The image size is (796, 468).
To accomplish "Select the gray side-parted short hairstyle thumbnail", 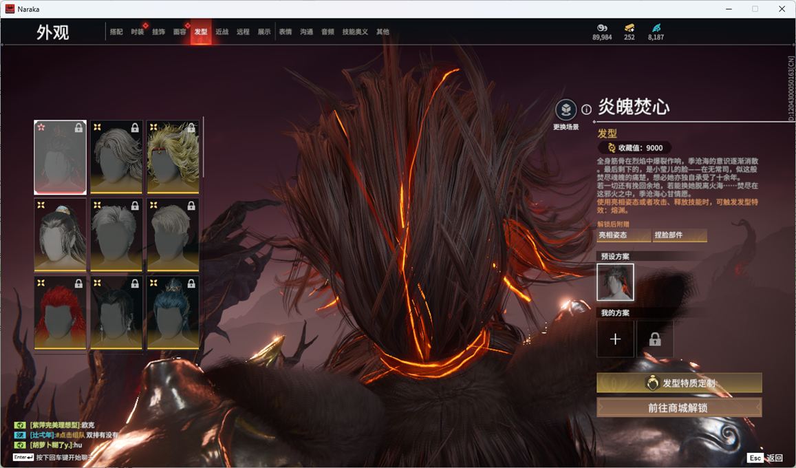I will tap(173, 235).
